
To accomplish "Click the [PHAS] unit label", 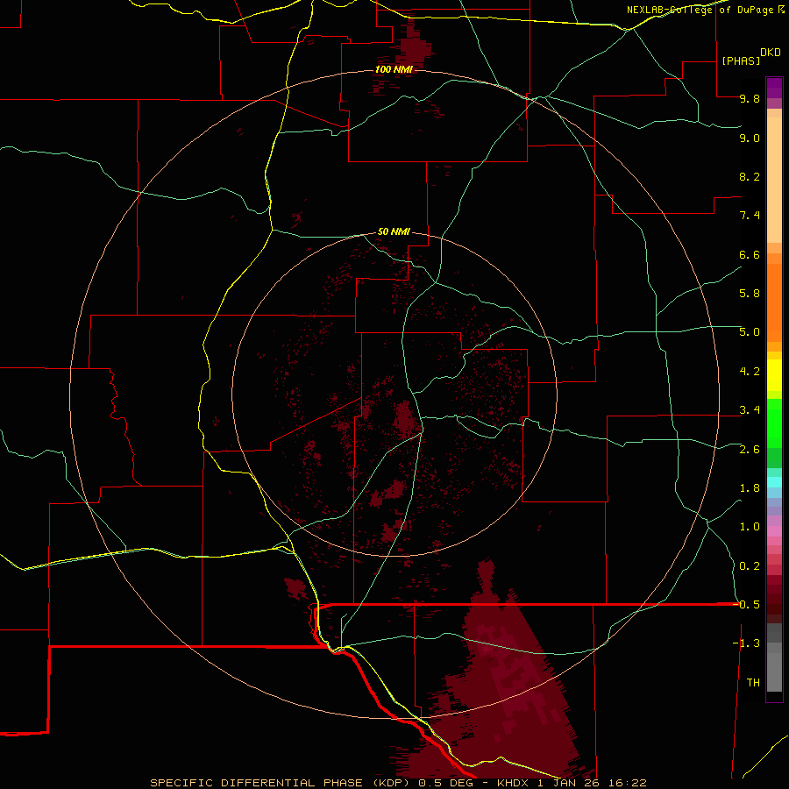I will click(741, 60).
